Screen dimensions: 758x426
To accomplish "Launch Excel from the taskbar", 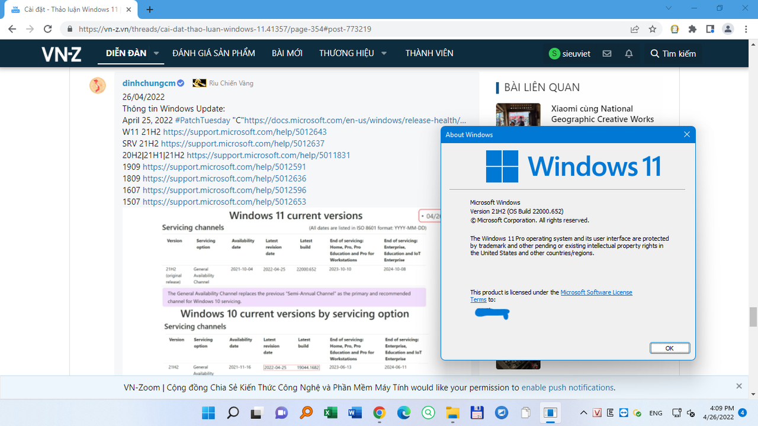I will point(330,412).
